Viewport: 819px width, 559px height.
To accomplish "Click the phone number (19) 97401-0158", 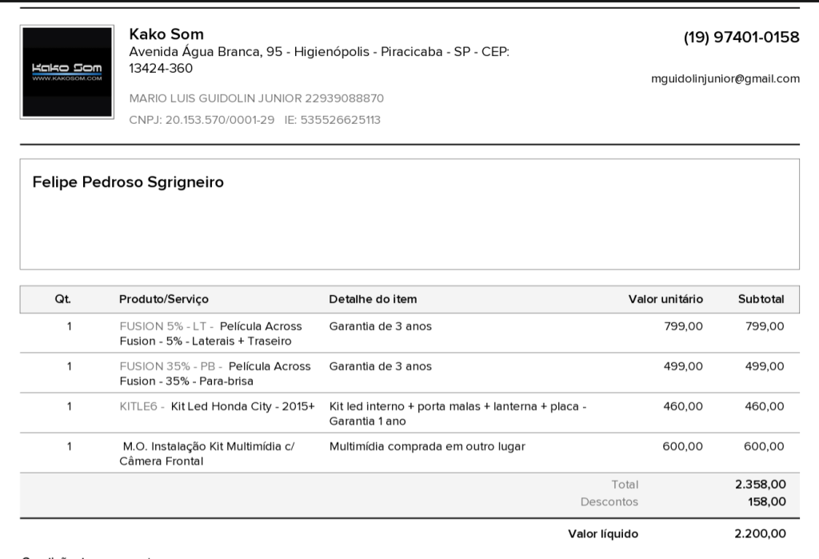I will [x=741, y=37].
